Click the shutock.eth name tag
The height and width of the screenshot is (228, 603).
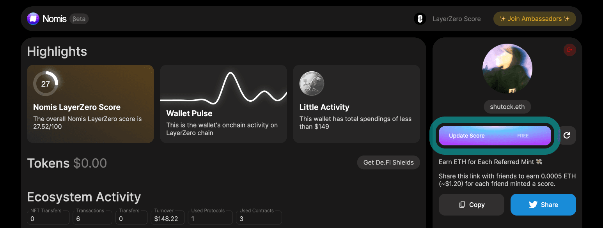pos(507,107)
